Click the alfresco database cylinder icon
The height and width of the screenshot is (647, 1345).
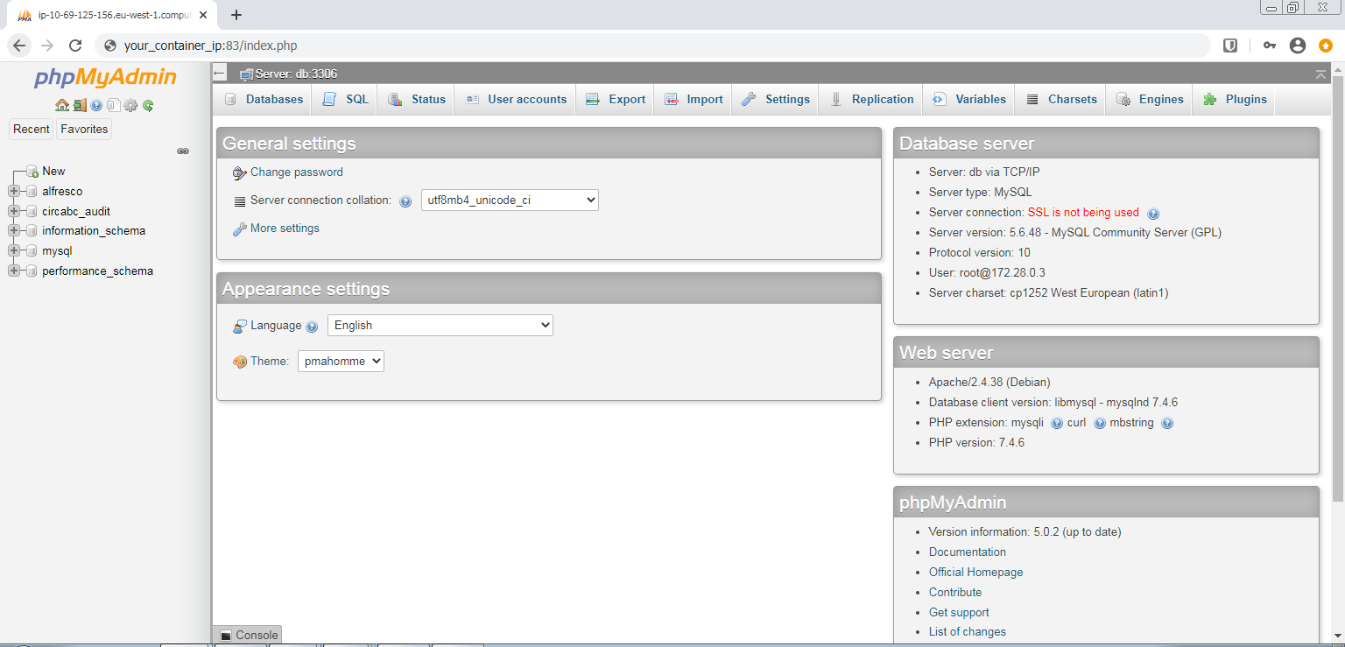click(32, 192)
